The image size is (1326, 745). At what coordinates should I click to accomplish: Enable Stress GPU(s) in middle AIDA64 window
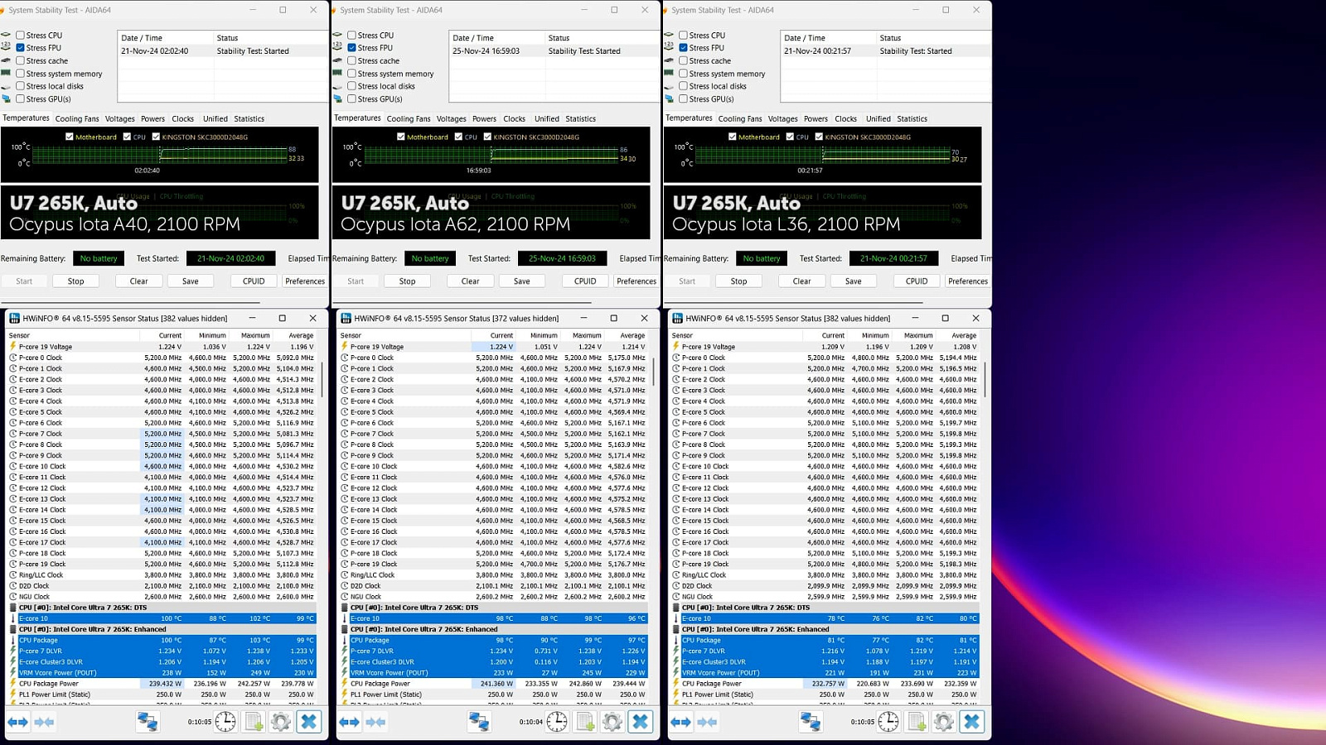point(351,99)
